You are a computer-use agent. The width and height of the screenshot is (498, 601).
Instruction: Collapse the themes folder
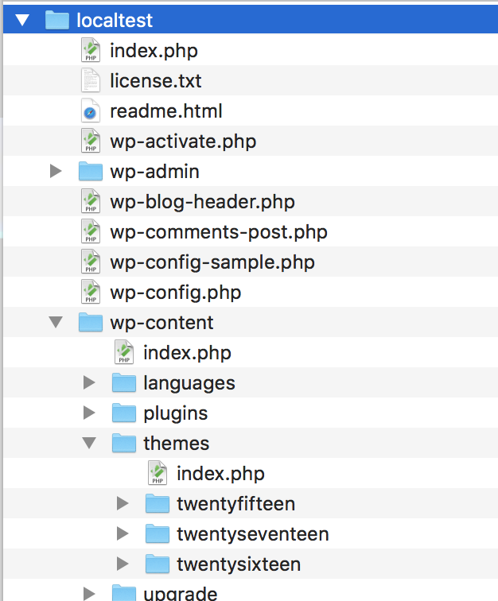click(89, 443)
